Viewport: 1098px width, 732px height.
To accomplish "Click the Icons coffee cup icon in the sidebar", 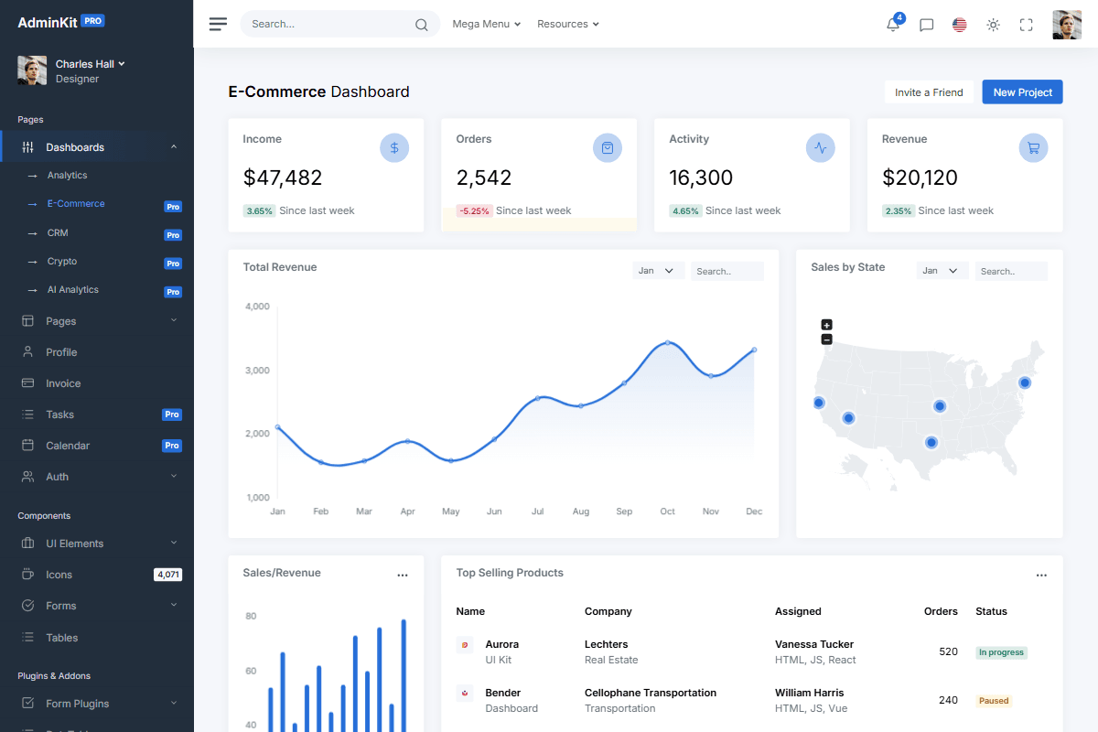I will [x=27, y=575].
